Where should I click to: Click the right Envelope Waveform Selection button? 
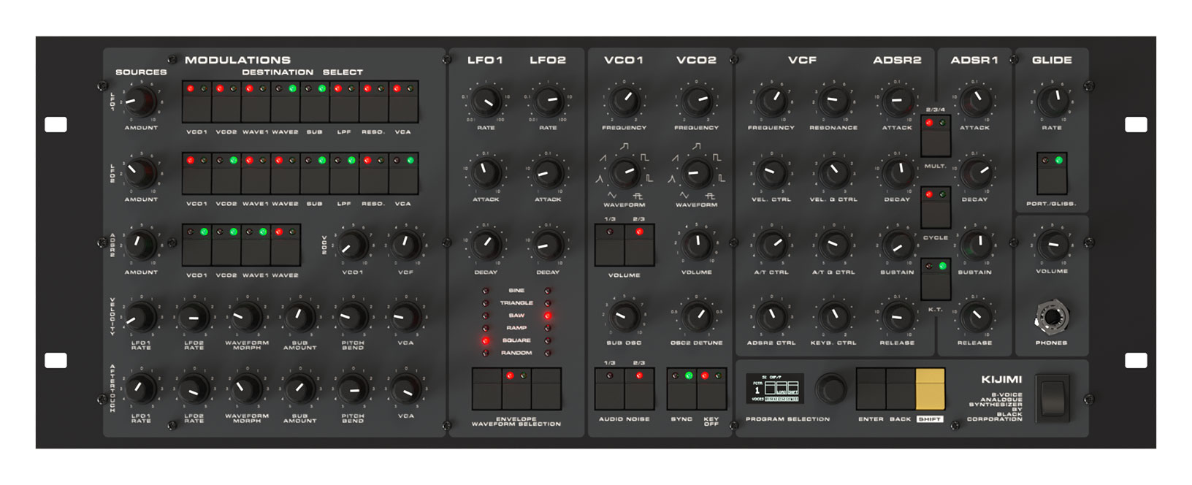546,389
